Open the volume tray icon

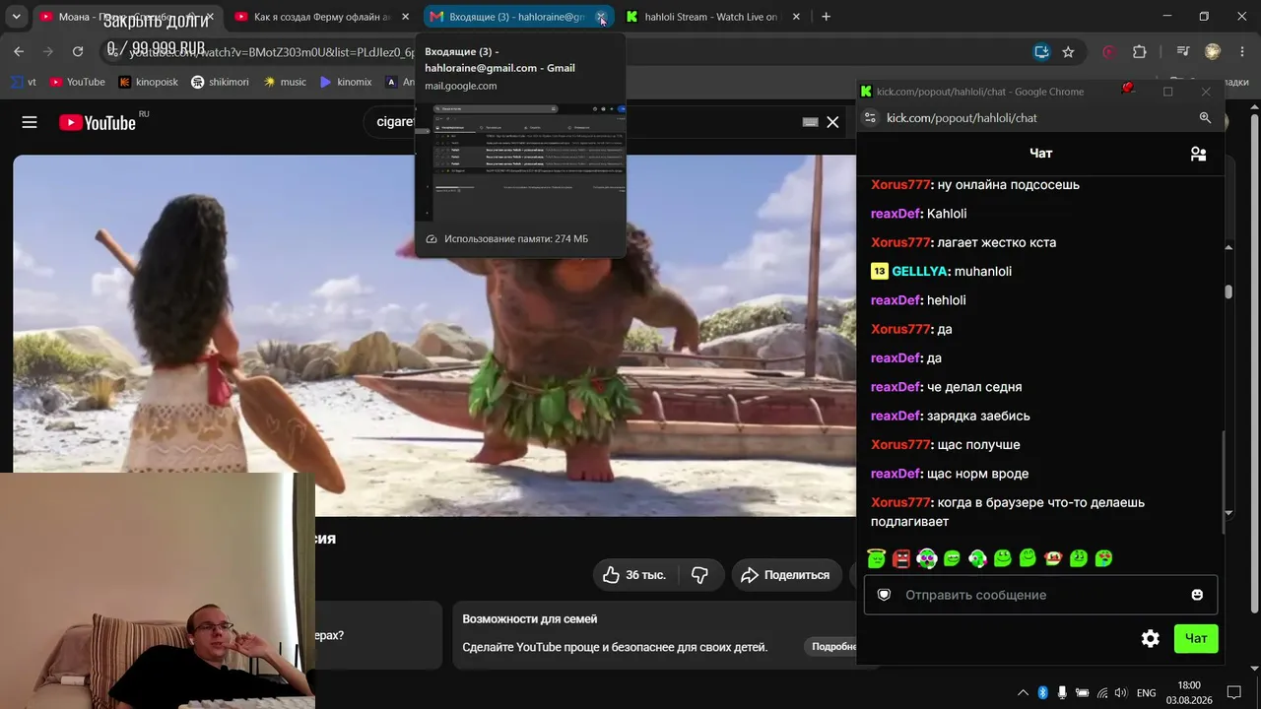(1121, 693)
